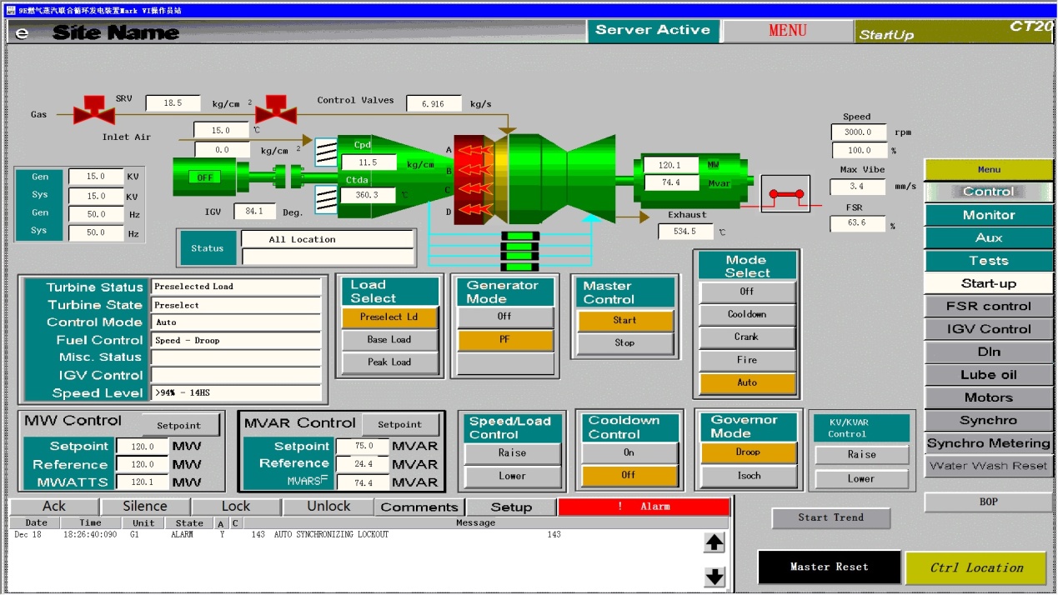This screenshot has width=1058, height=595.
Task: Switch to the Lube oil screen
Action: coord(988,375)
